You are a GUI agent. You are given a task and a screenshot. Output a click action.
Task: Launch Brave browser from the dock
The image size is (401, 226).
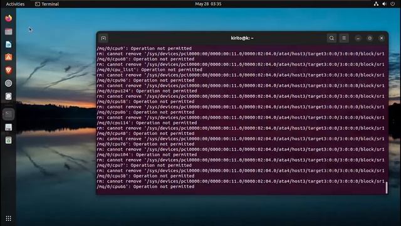click(x=8, y=70)
